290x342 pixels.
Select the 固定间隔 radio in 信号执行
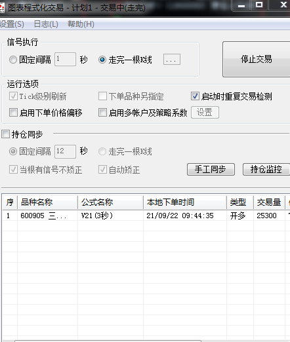click(13, 60)
